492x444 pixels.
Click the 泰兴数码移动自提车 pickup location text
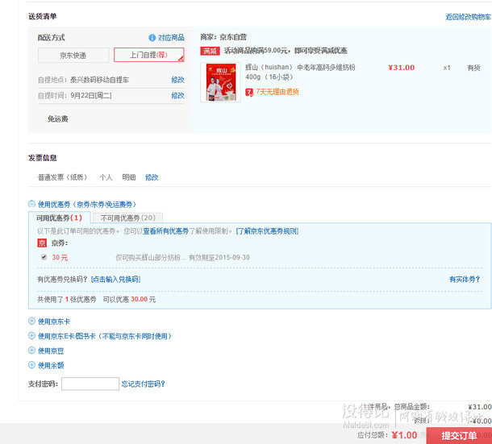[99, 80]
